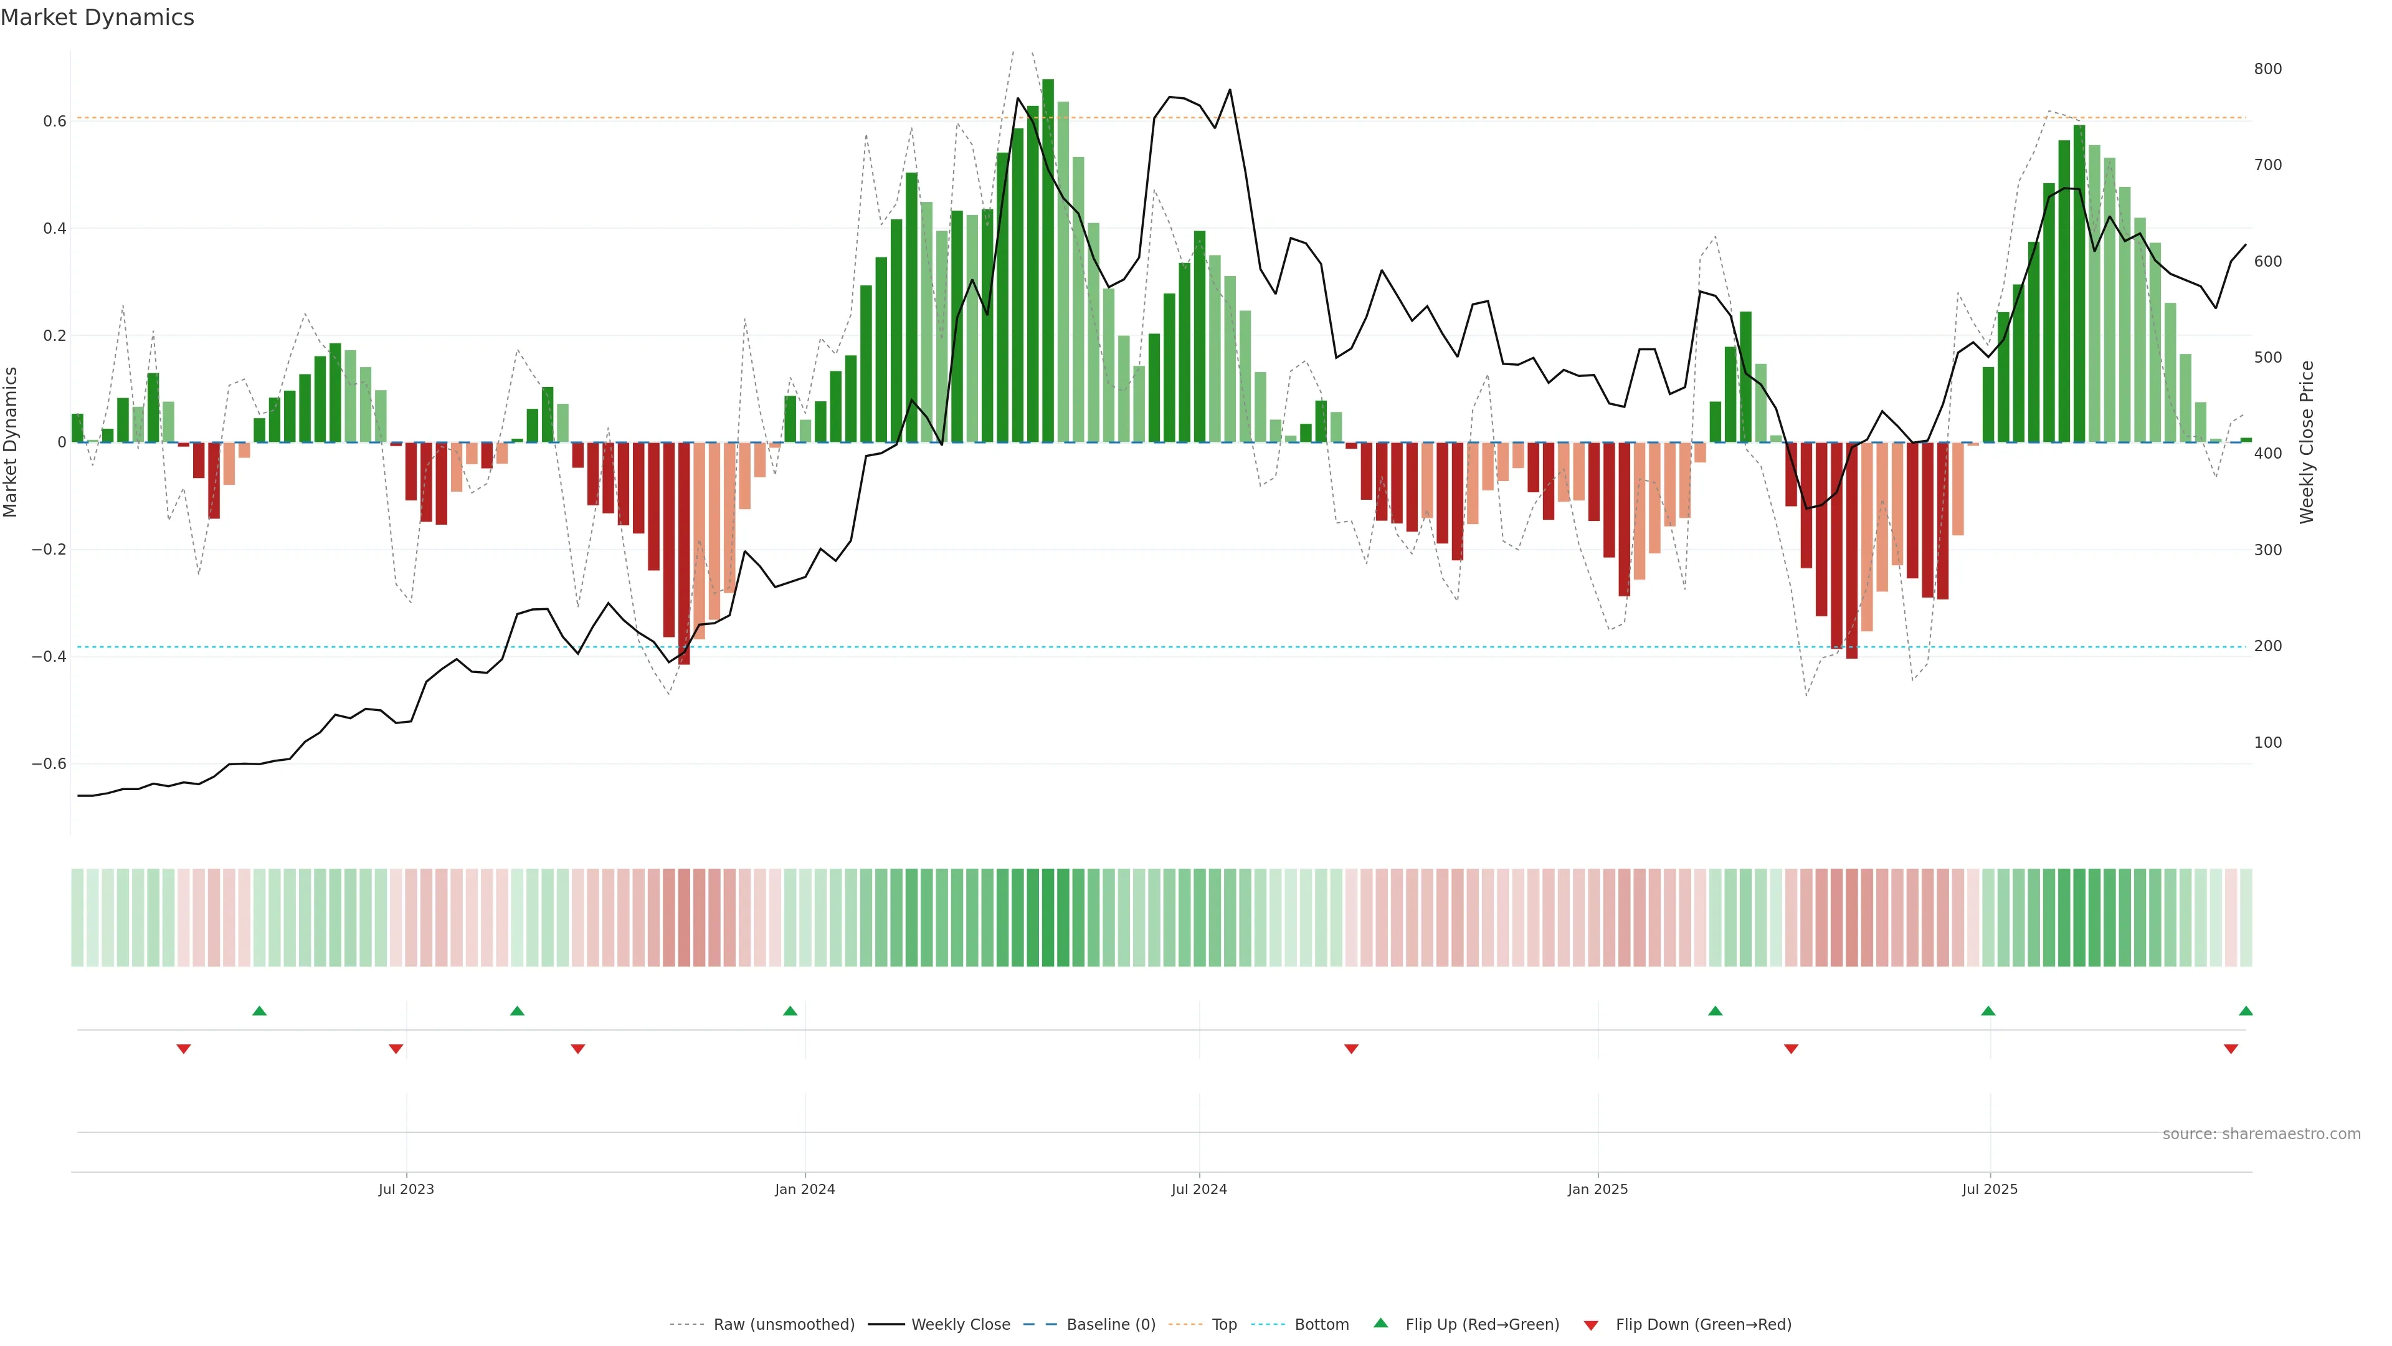Click the red flip-down triangle between Jul 2024 and Jan 2025
Viewport: 2392px width, 1346px height.
[x=1351, y=1049]
